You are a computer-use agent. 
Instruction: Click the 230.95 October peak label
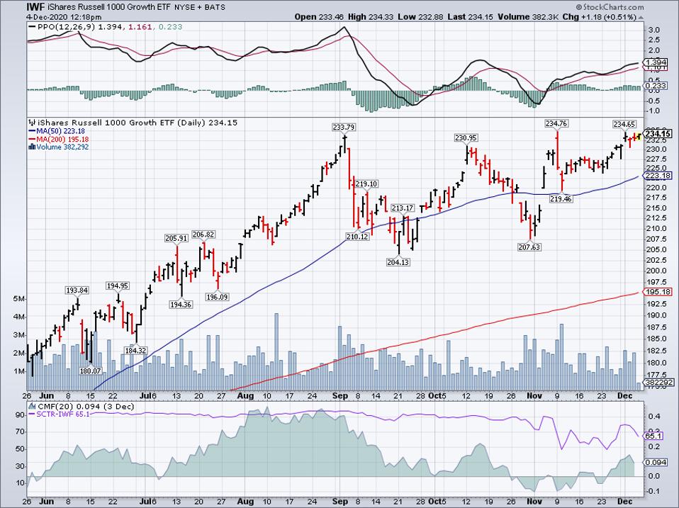(466, 138)
